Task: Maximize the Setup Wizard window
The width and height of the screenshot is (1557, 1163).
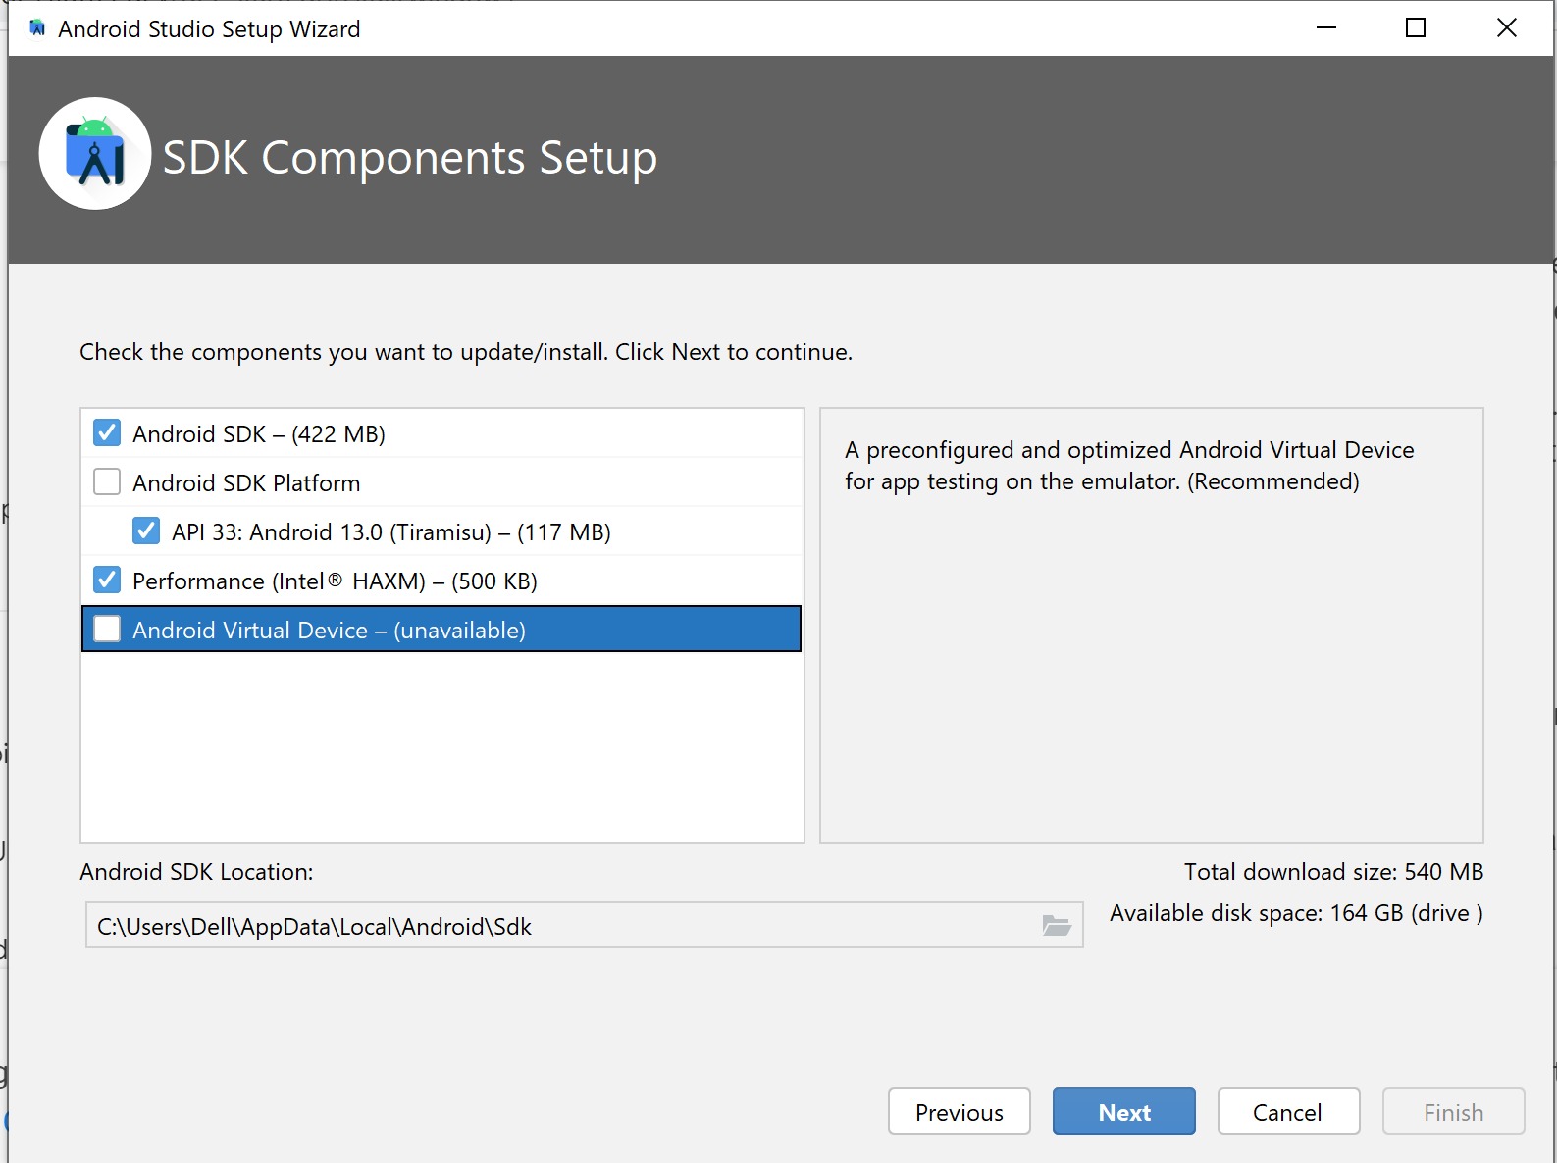Action: click(x=1416, y=28)
